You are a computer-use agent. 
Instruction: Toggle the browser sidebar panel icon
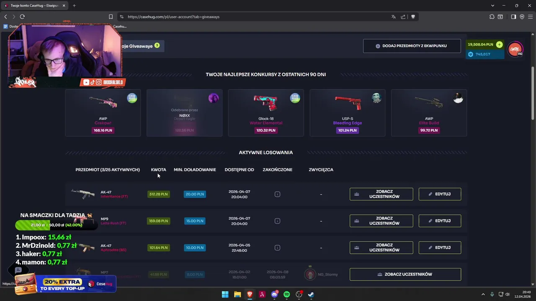point(513,17)
